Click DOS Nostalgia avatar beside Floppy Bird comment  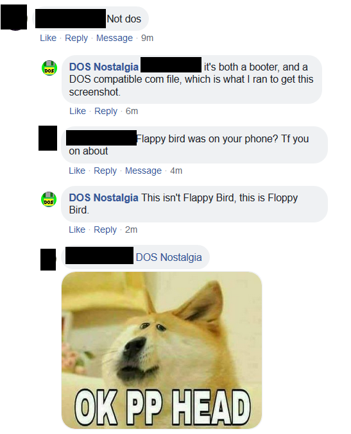tap(49, 199)
